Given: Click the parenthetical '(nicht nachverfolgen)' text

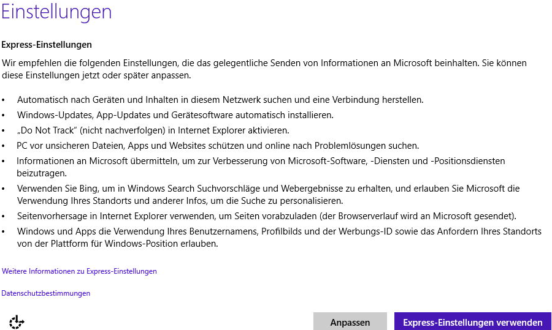Looking at the screenshot, I should 97,130.
